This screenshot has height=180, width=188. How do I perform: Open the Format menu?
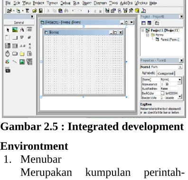(52, 3)
